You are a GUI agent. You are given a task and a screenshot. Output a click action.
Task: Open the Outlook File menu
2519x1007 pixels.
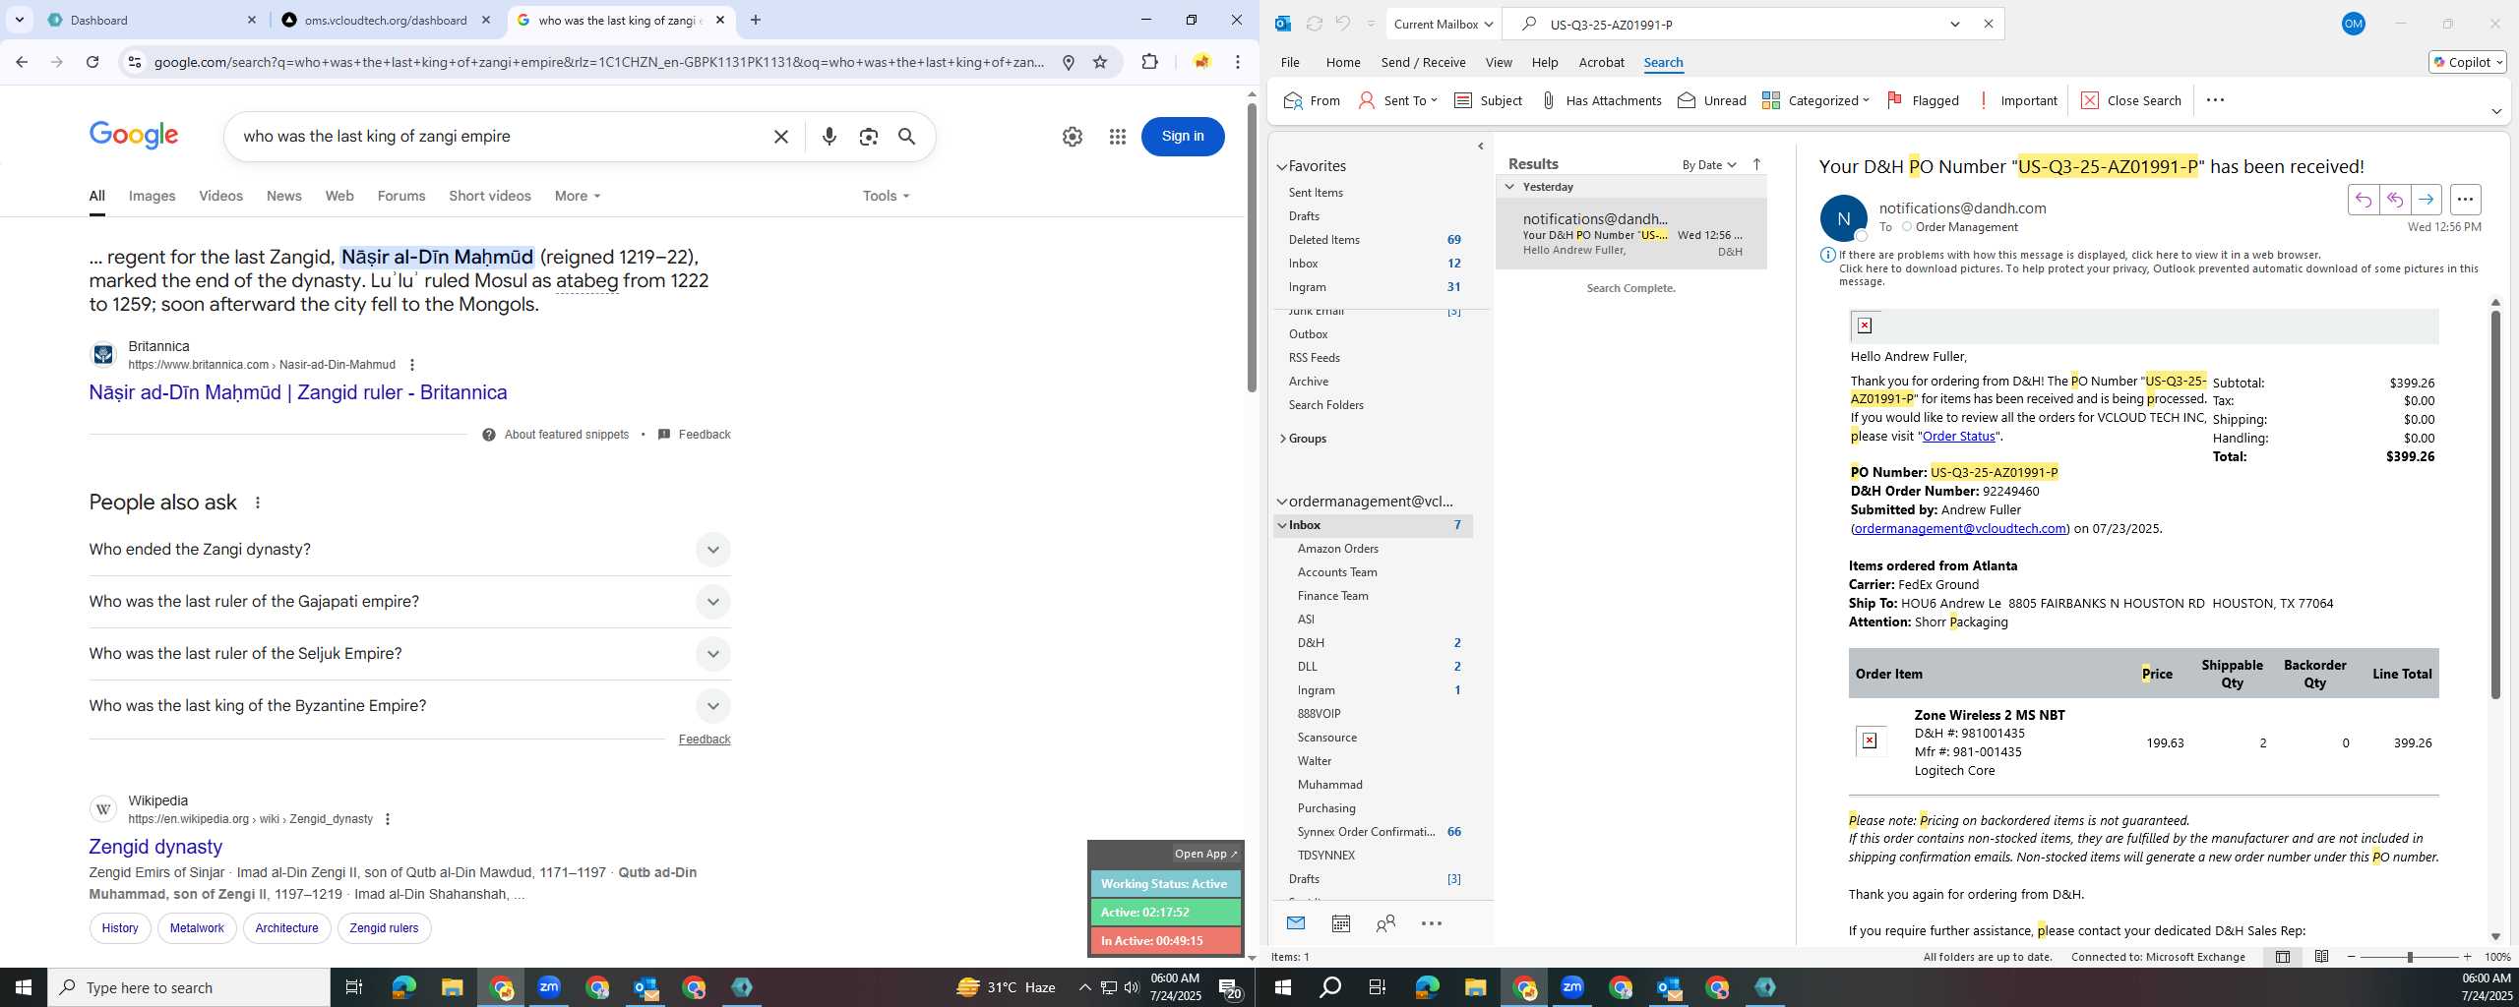pos(1289,62)
